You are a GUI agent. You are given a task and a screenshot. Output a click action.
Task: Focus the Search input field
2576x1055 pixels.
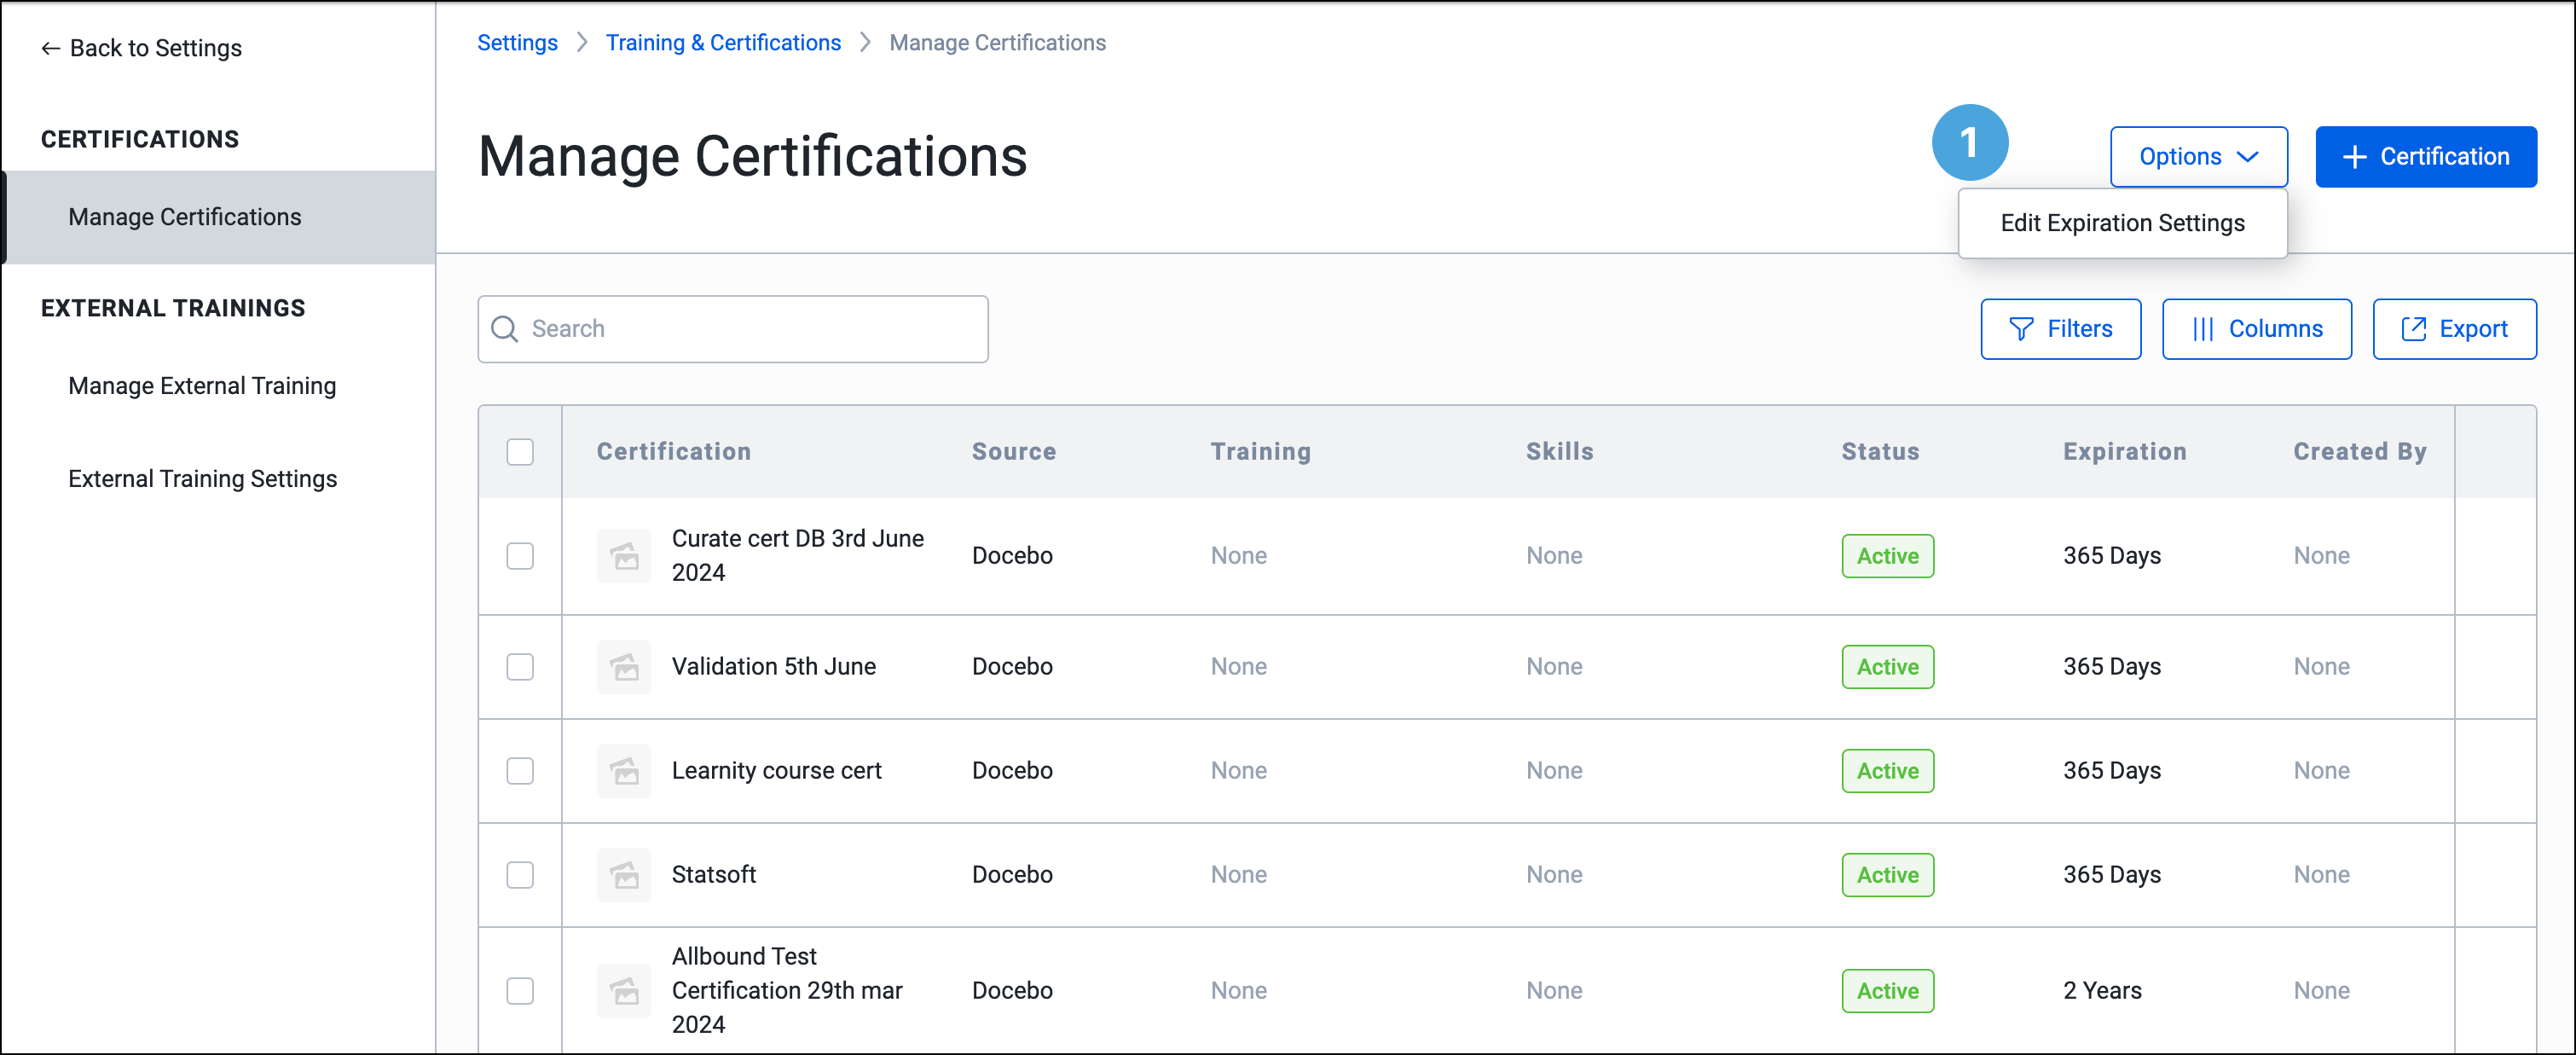pos(733,329)
